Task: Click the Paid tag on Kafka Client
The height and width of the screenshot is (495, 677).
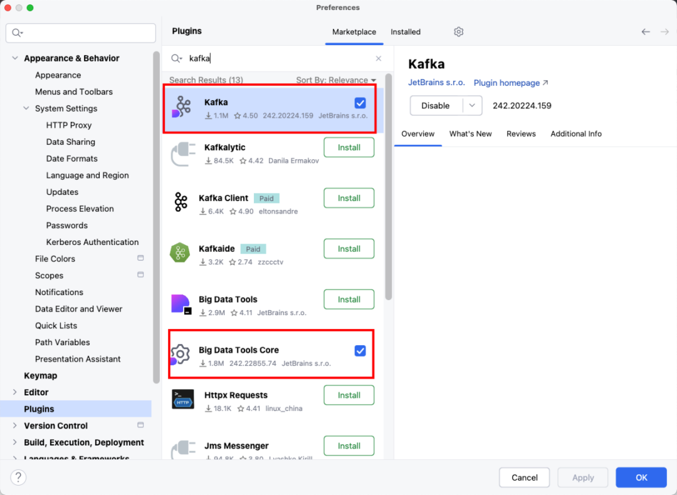Action: [x=266, y=199]
